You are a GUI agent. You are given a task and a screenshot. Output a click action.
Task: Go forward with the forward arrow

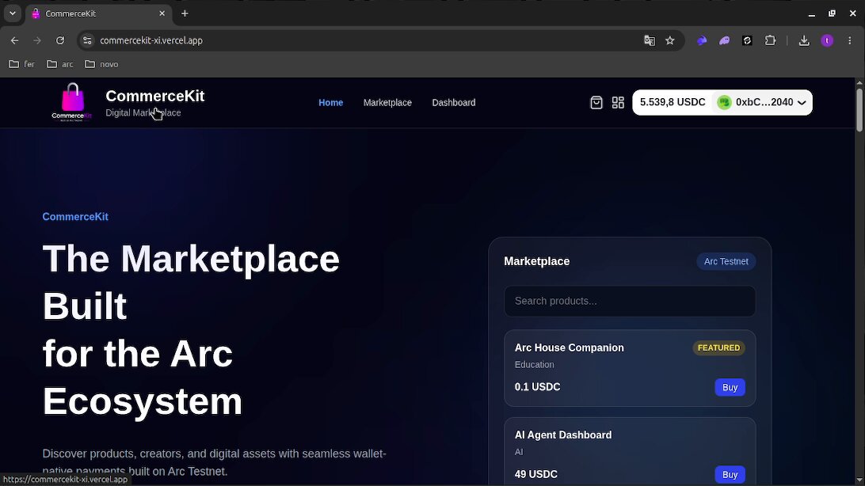[37, 41]
